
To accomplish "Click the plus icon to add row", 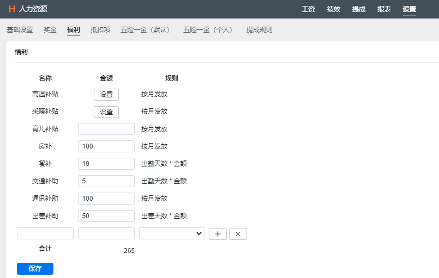I will (x=218, y=233).
